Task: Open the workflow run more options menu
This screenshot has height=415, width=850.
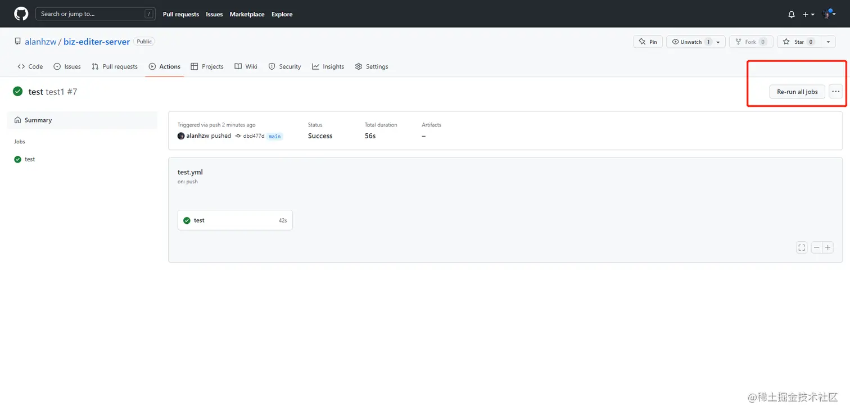Action: tap(836, 92)
